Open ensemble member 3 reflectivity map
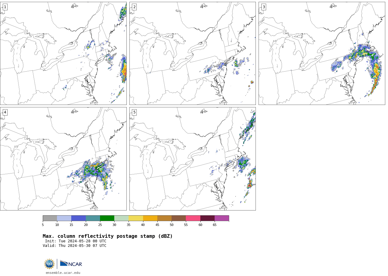 [322, 53]
